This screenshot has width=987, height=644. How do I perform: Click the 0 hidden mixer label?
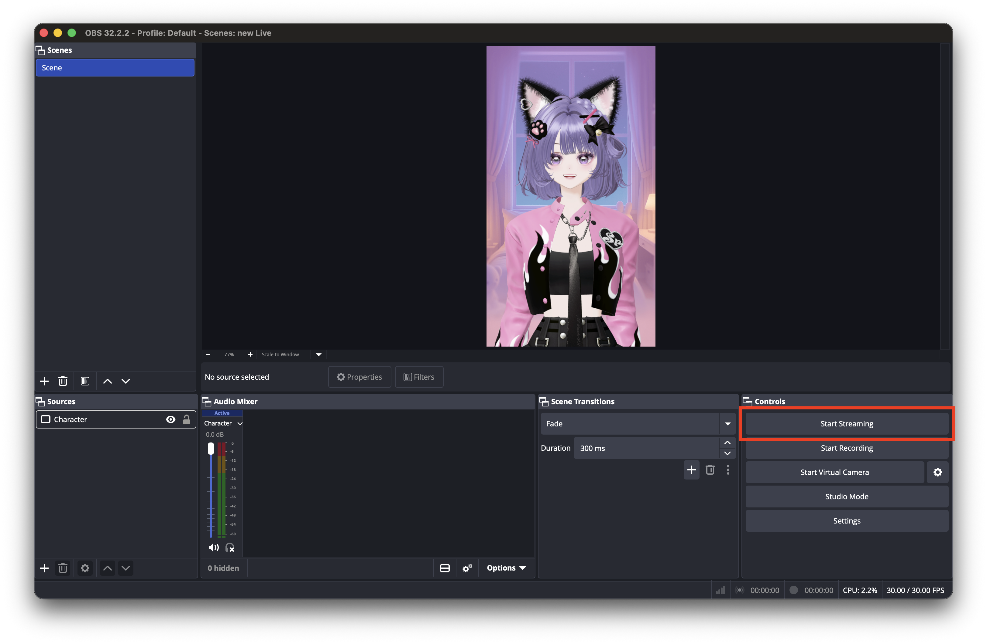point(223,568)
